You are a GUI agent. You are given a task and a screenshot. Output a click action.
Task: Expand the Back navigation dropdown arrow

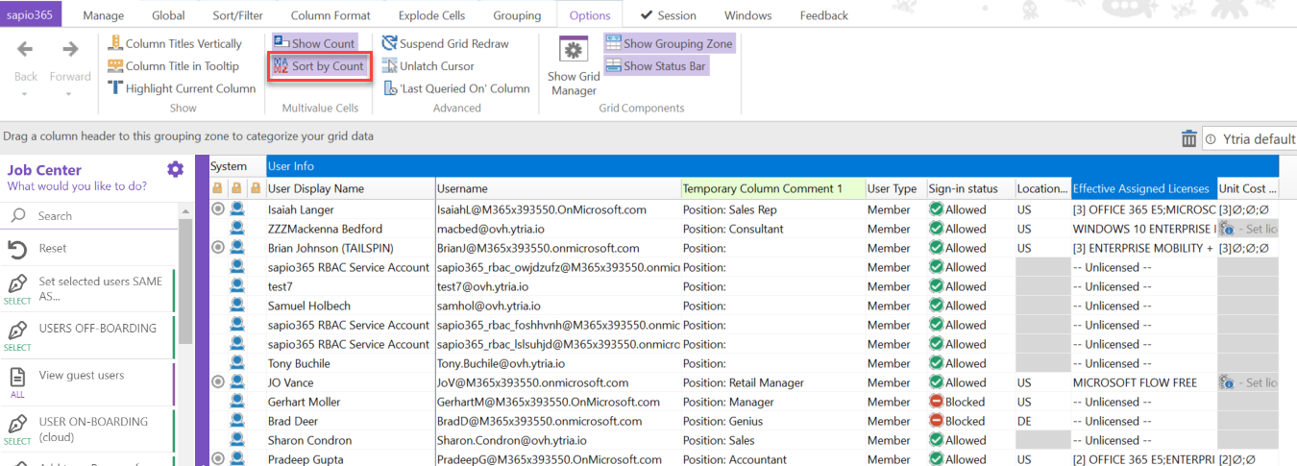25,94
